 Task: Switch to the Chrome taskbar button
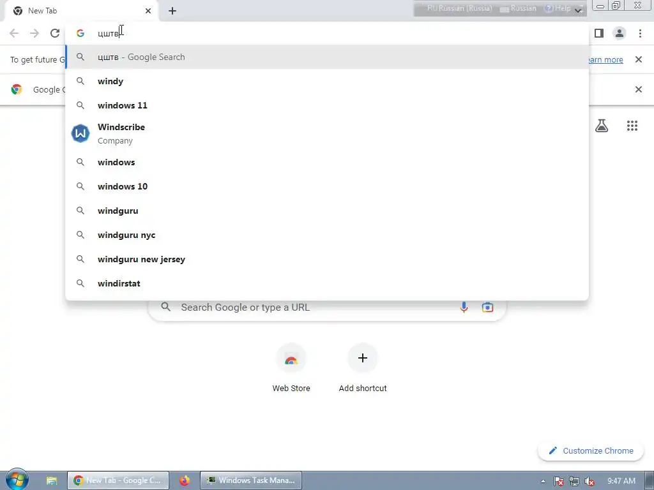tap(118, 480)
